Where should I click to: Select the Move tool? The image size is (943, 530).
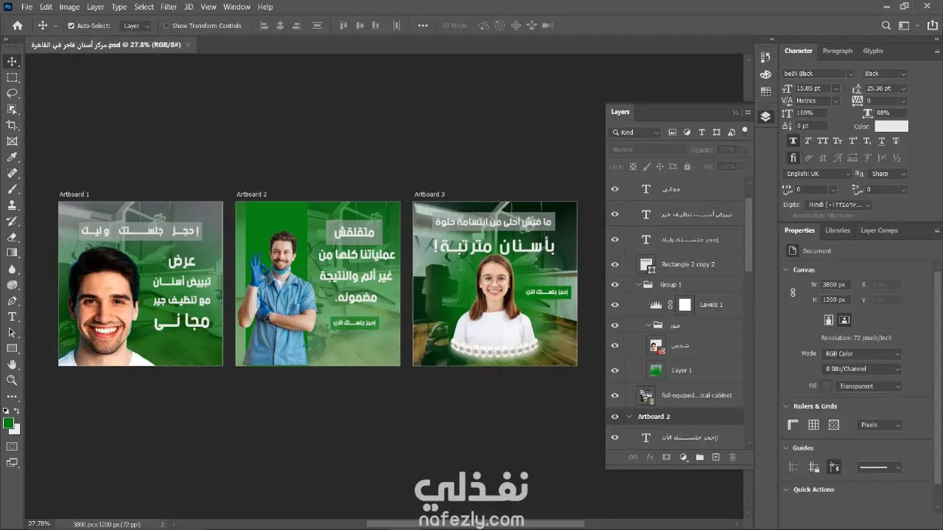(x=12, y=61)
